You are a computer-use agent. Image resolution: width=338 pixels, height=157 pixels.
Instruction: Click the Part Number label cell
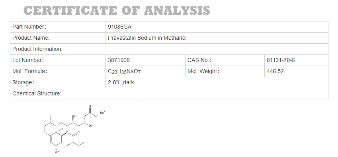coord(58,27)
